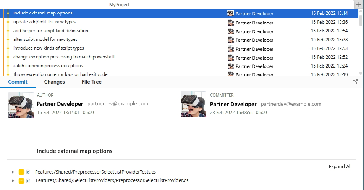Click avatar in 'include external map options' row
This screenshot has height=190, width=364.
(x=231, y=13)
